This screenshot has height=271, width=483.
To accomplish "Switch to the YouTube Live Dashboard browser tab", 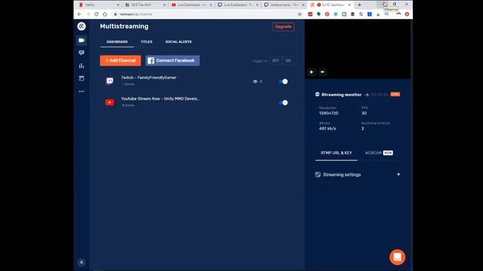I will tap(191, 5).
